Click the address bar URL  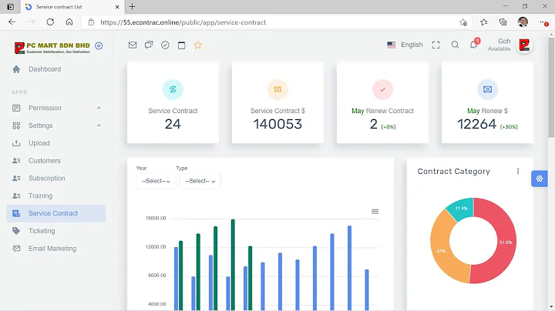click(x=183, y=22)
